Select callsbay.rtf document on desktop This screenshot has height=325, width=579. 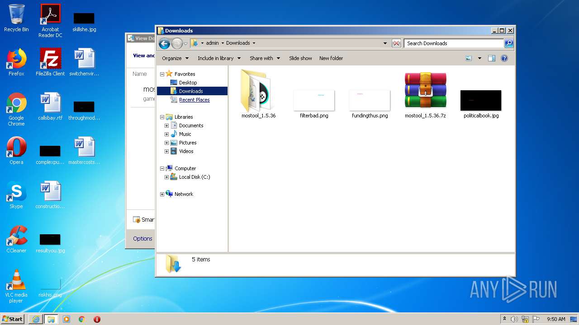50,106
